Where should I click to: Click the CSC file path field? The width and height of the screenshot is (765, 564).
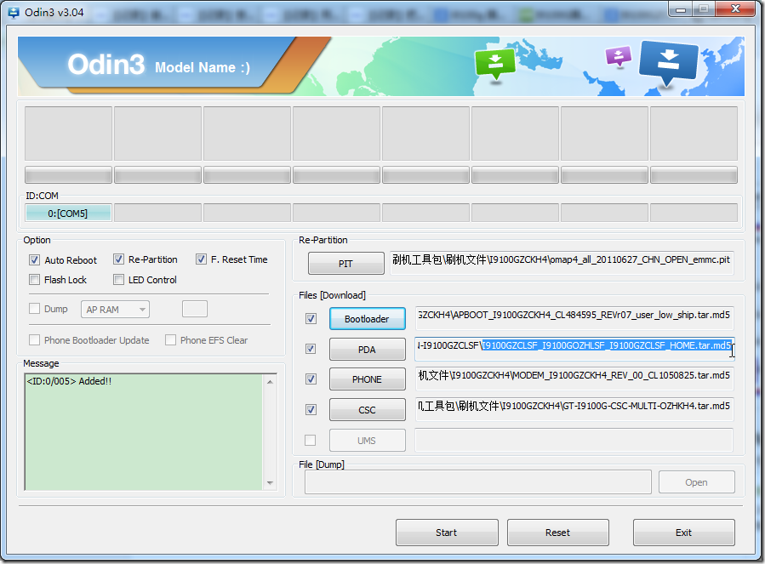[x=574, y=409]
